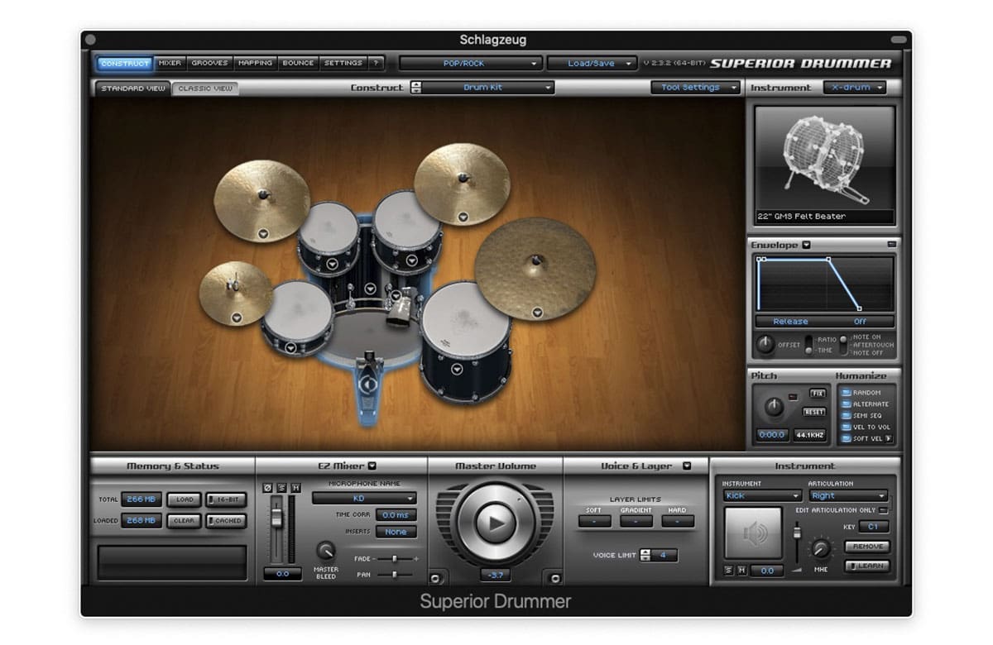Open the Drum Kit construct dropdown
The width and height of the screenshot is (993, 645).
pyautogui.click(x=489, y=88)
